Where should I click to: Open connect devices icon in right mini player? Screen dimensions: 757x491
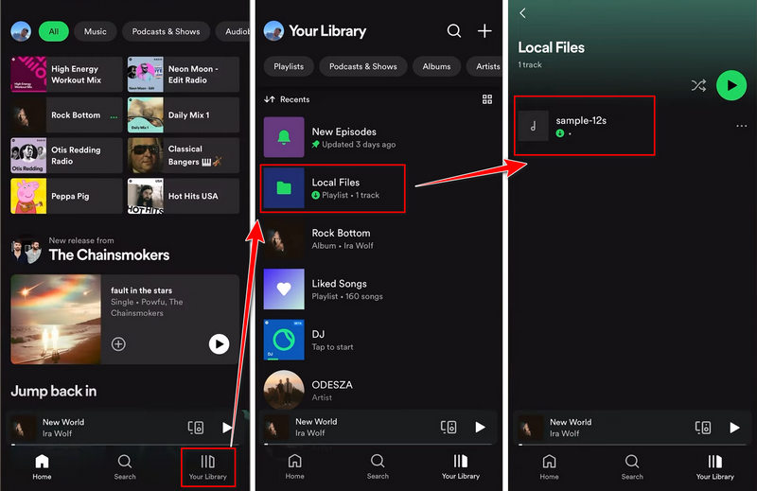pos(703,428)
